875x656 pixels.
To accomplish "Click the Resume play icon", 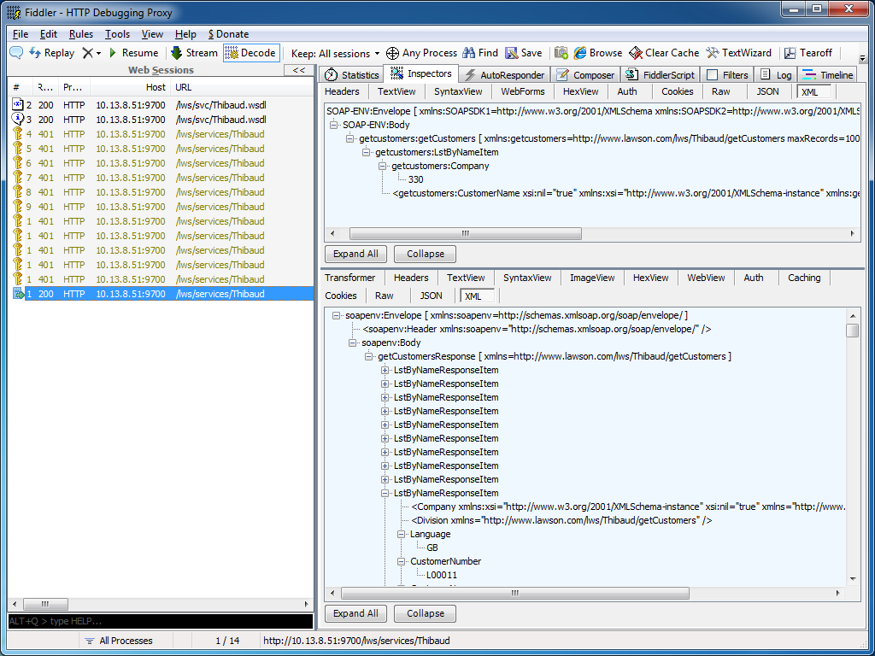I will coord(113,53).
